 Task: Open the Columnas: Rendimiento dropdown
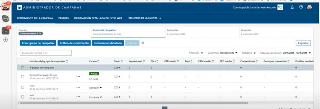point(222,53)
